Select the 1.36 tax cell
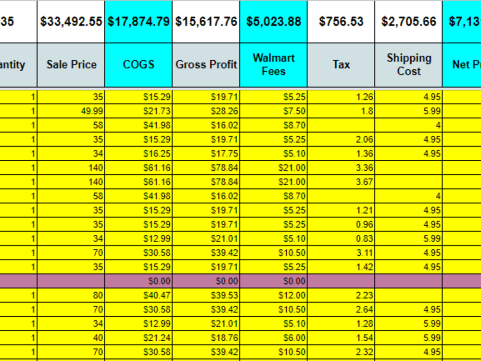 point(341,154)
